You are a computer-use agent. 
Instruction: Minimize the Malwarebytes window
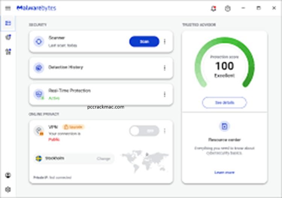(243, 8)
